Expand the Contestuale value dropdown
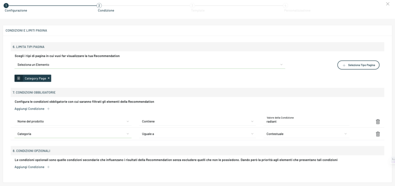The height and width of the screenshot is (186, 395). [307, 134]
